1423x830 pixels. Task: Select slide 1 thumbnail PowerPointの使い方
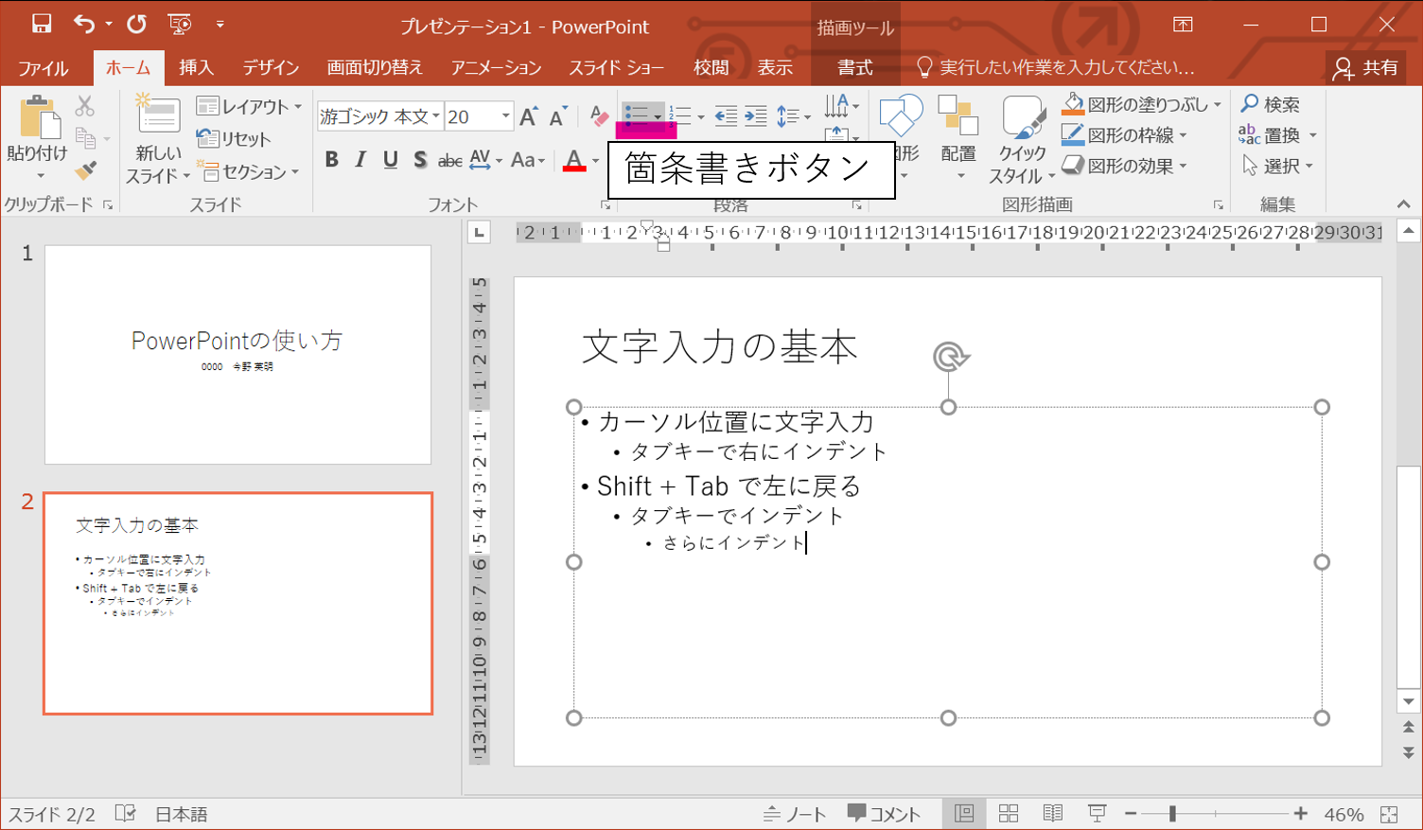(237, 355)
